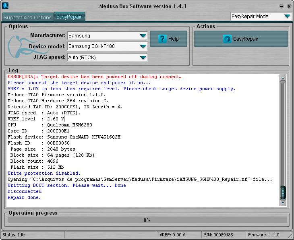Screen dimensions: 294x240
Task: Click the question mark icon on Help button
Action: pos(162,39)
